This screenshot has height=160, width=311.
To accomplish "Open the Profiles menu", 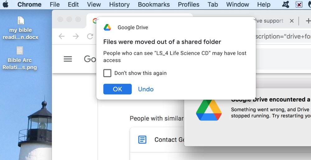I will click(188, 4).
